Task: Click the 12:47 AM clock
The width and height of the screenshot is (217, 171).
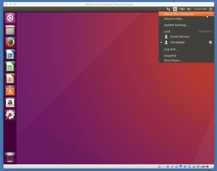Action: coord(200,9)
